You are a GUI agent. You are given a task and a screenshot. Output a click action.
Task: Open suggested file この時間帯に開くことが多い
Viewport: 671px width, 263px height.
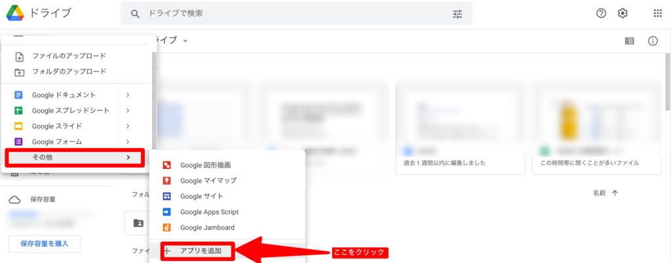(597, 127)
